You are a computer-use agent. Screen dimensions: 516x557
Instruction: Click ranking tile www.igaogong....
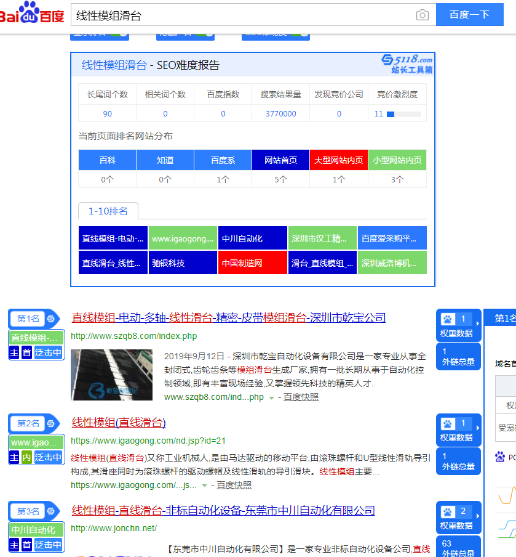(x=183, y=238)
